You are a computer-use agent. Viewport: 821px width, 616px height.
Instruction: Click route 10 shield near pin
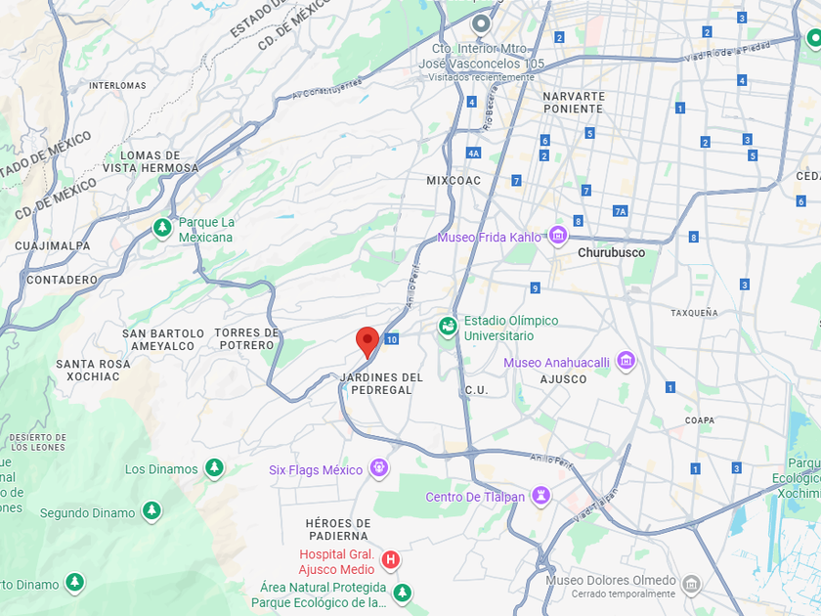point(392,339)
